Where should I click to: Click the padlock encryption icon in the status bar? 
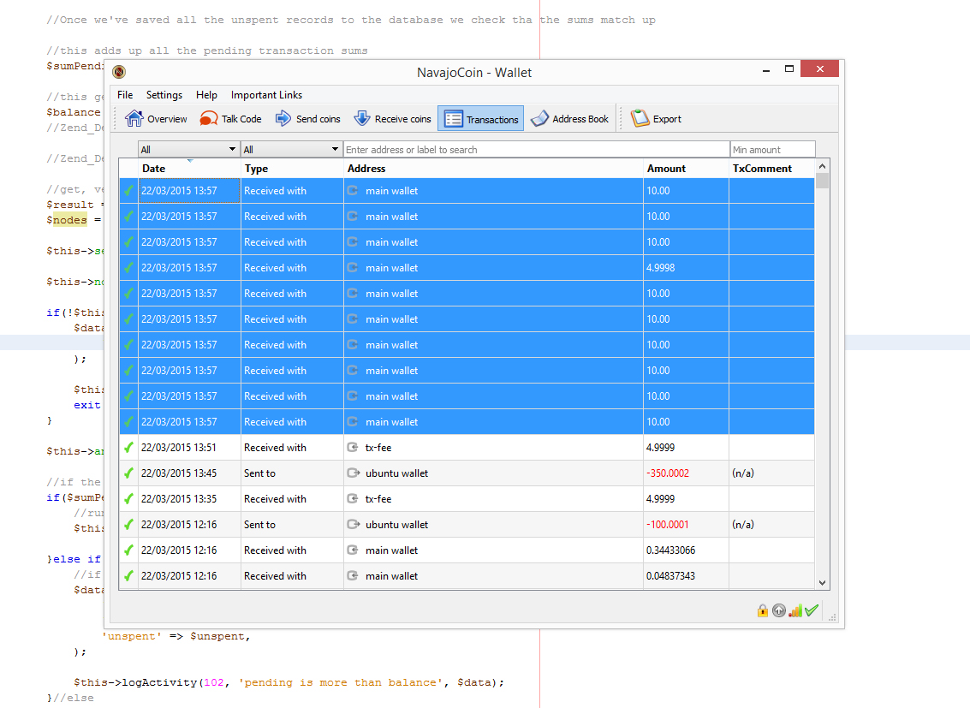763,611
